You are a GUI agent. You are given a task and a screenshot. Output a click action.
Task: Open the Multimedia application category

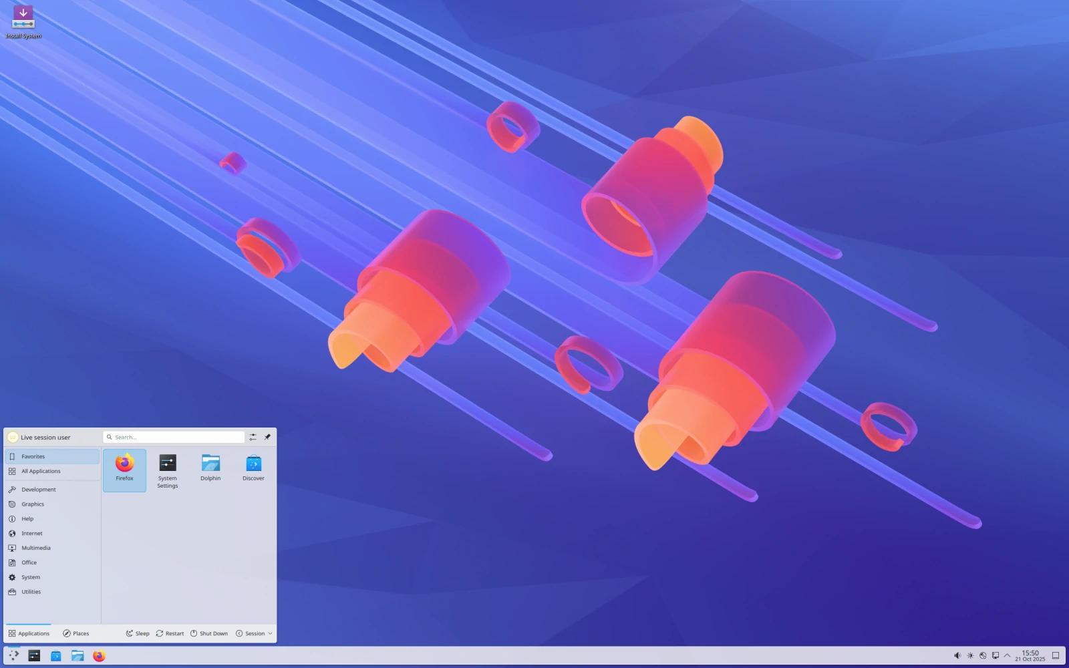point(35,548)
